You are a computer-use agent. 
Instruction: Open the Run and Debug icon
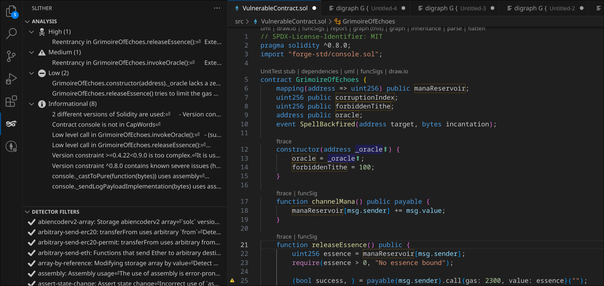[x=11, y=79]
